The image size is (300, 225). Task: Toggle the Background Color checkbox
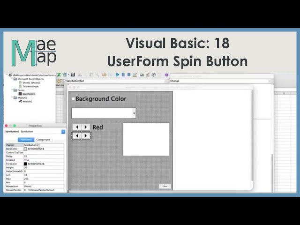[73, 99]
